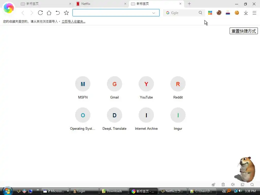Click the search magnifier icon in toolbar
This screenshot has width=260, height=195.
point(200,13)
